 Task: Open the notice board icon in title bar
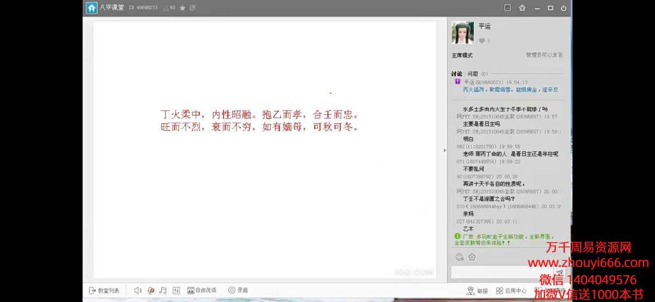click(x=507, y=8)
